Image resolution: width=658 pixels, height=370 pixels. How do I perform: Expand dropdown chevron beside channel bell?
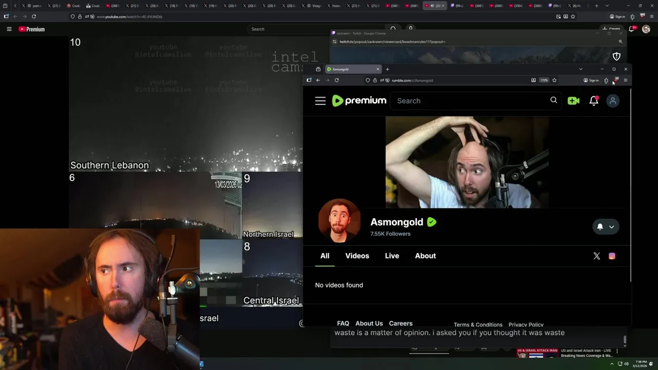612,227
